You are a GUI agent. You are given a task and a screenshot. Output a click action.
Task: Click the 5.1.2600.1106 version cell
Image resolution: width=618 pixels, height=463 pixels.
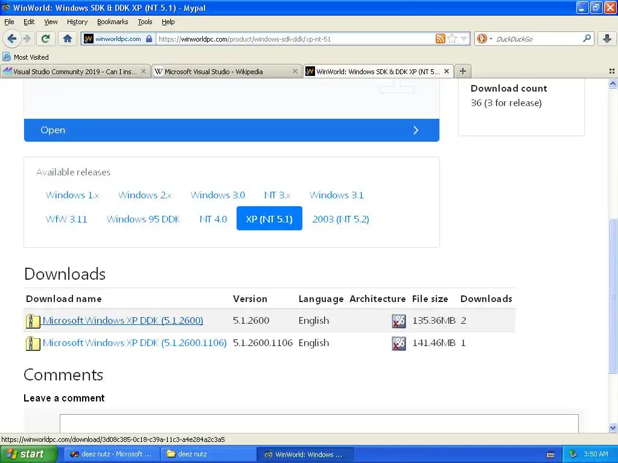(263, 343)
